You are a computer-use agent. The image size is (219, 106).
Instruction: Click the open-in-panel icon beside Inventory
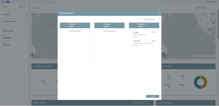click(26, 14)
